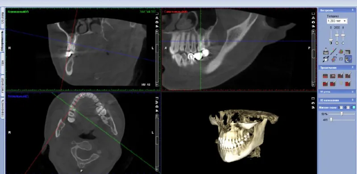The image size is (357, 174).
Task: Toggle the first soft tissue checkbox
Action: pyautogui.click(x=341, y=107)
